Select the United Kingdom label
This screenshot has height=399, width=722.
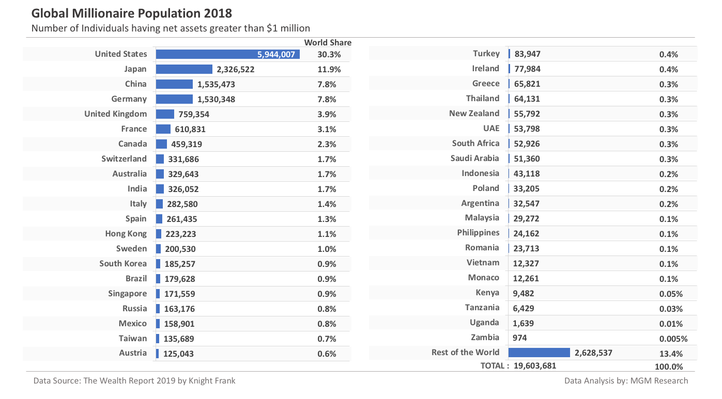(x=116, y=114)
